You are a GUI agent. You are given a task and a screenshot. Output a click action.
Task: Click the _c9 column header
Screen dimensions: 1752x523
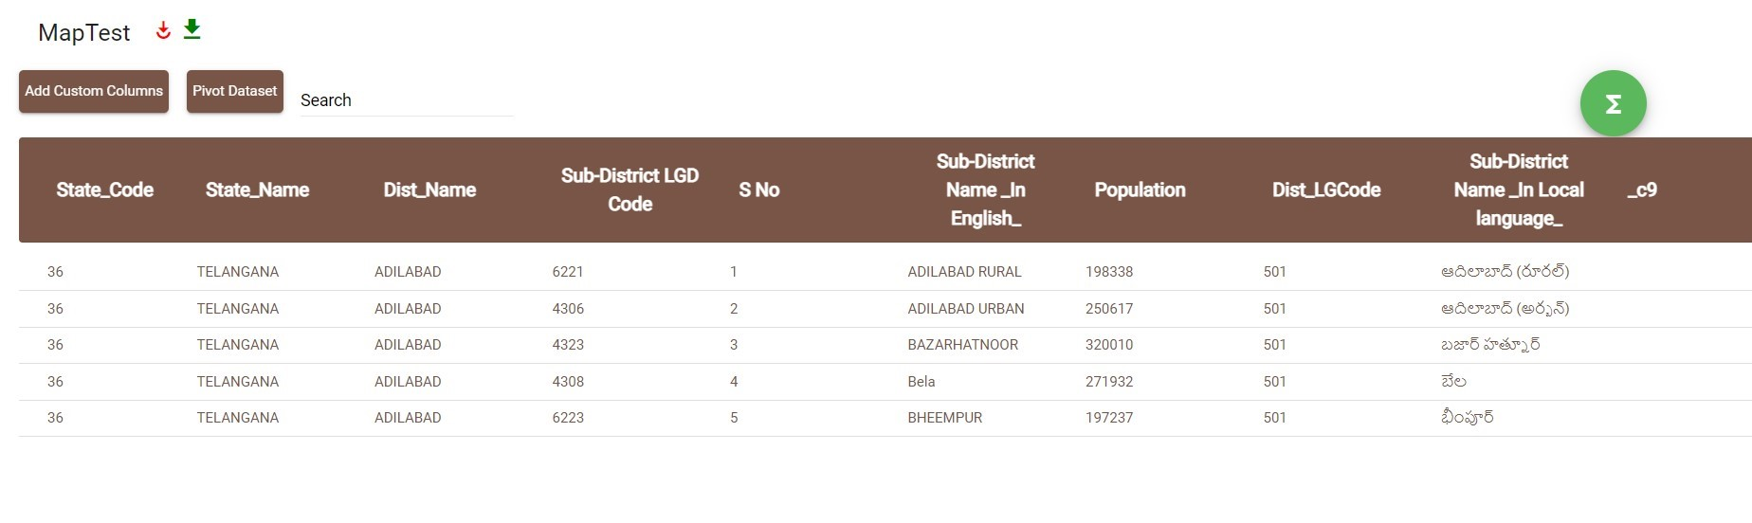[1642, 189]
